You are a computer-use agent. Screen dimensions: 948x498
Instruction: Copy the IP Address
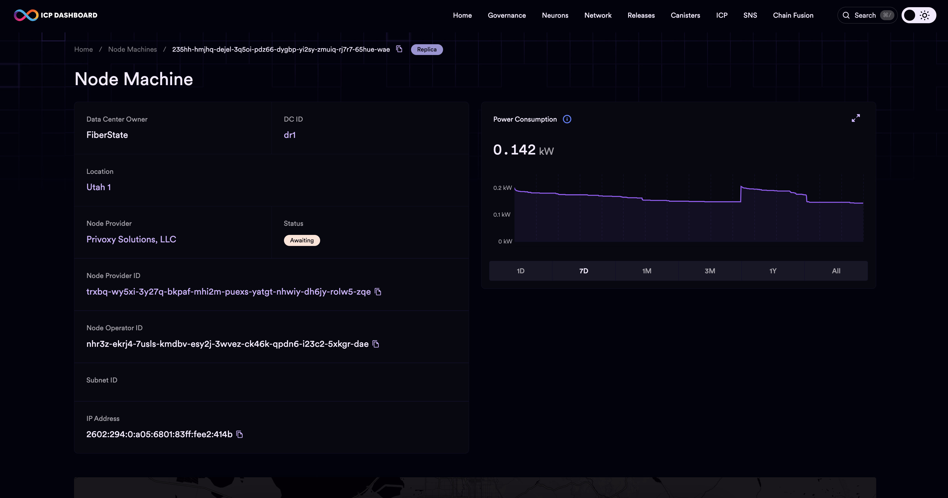click(x=239, y=435)
